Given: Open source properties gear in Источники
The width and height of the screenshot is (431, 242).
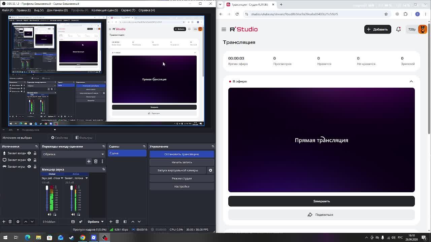Looking at the screenshot, I should [18, 222].
